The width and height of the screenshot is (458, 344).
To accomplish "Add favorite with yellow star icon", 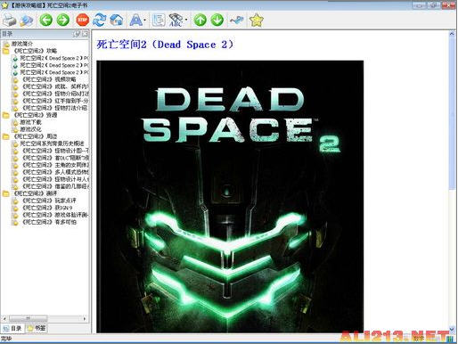I will (256, 20).
